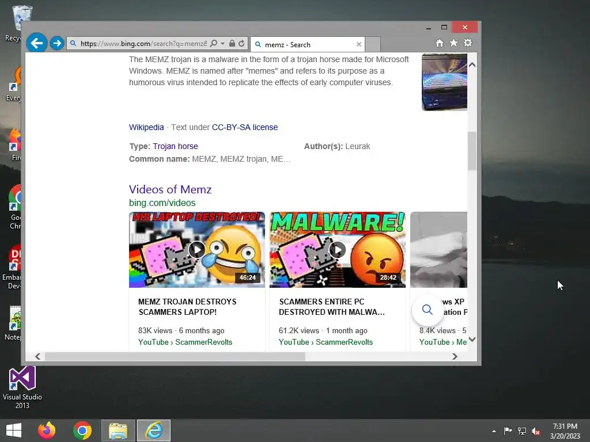Select the Embarcadero Dev-C++ desktop shortcut
Viewport: 590px width, 442px height.
12,268
